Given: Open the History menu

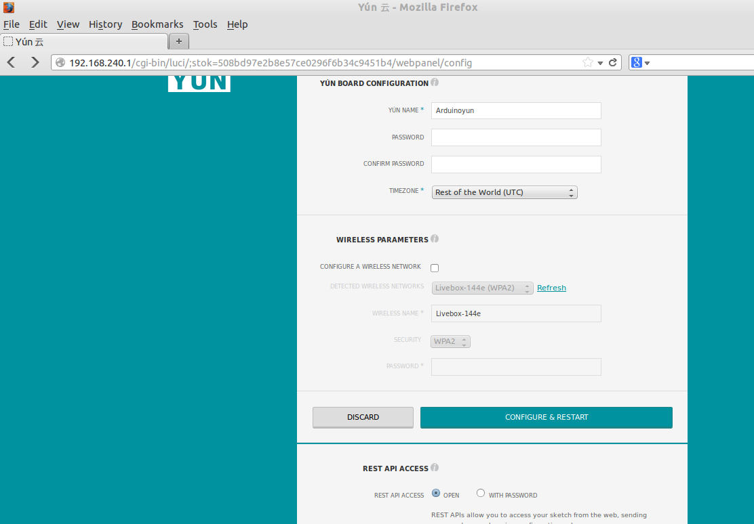Looking at the screenshot, I should [105, 24].
